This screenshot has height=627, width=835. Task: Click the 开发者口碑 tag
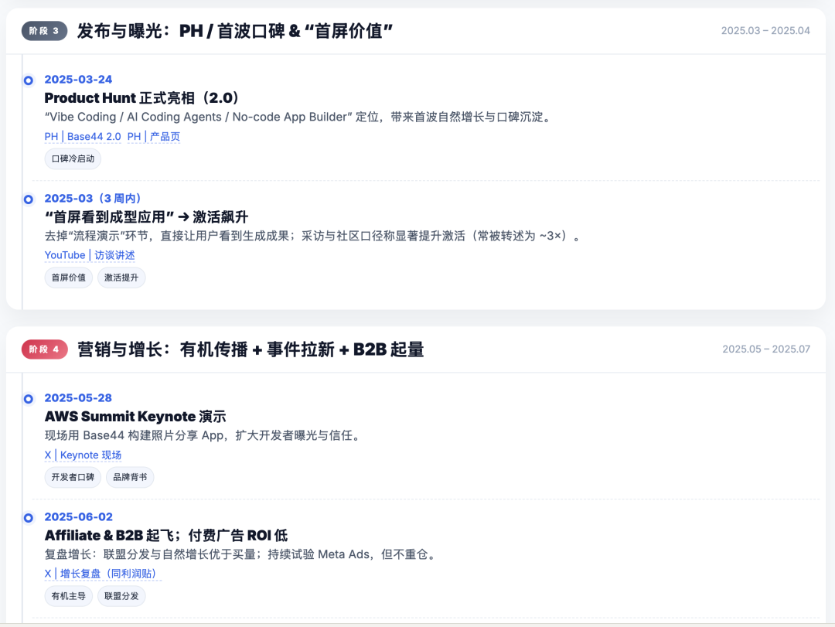73,477
